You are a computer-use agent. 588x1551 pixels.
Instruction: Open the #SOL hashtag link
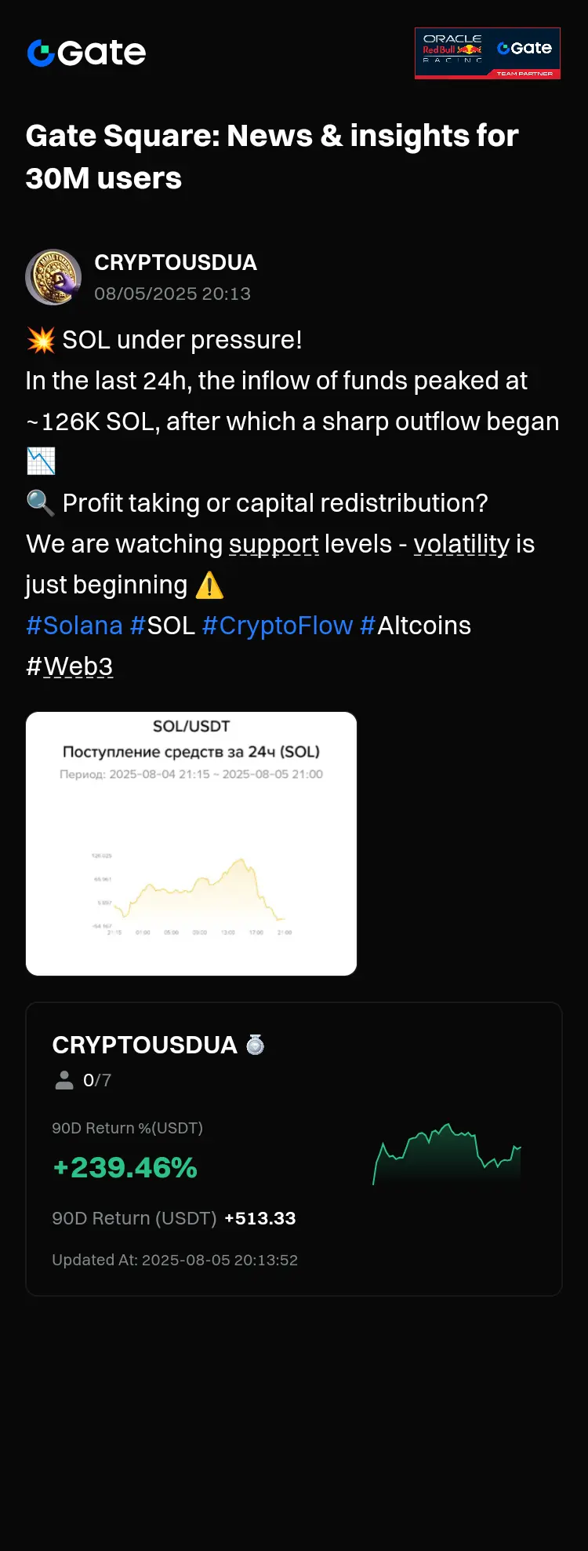[162, 626]
